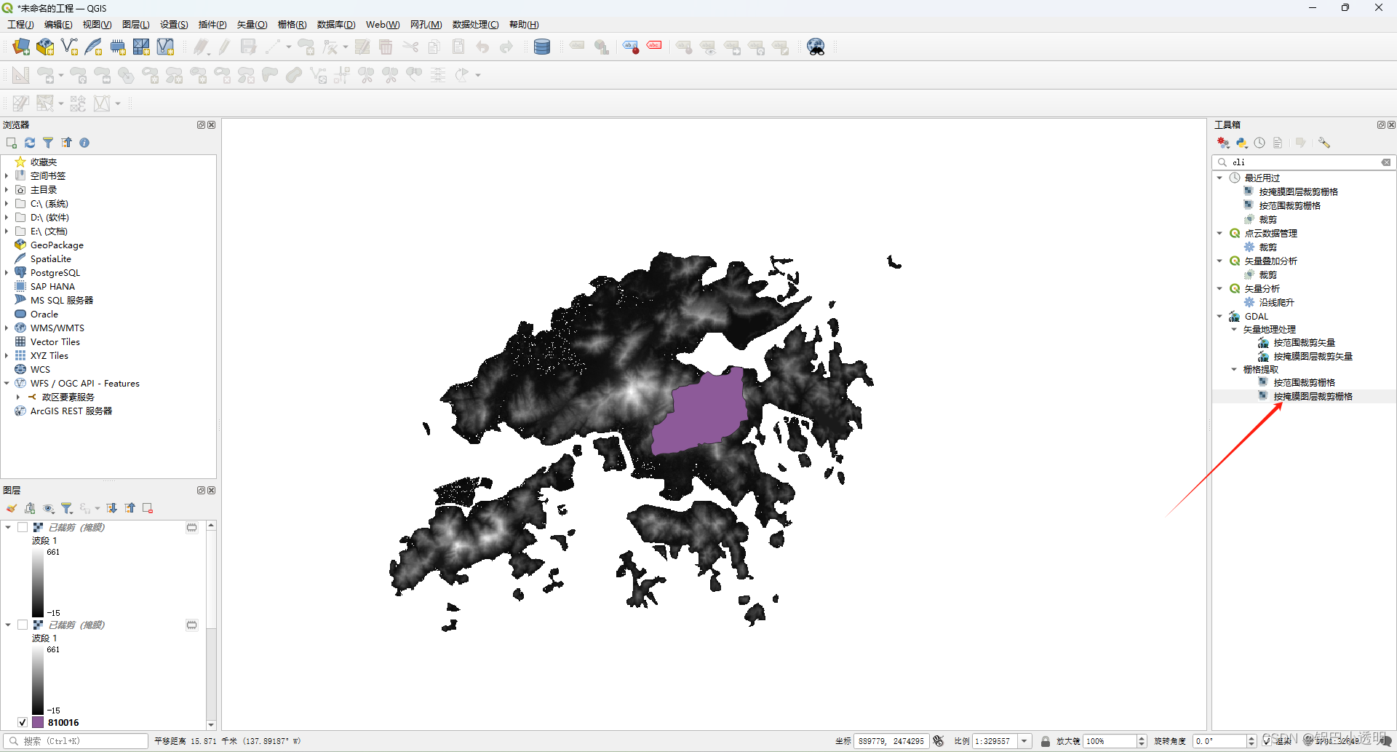Filter legend in Layers panel
This screenshot has width=1397, height=752.
pos(67,508)
